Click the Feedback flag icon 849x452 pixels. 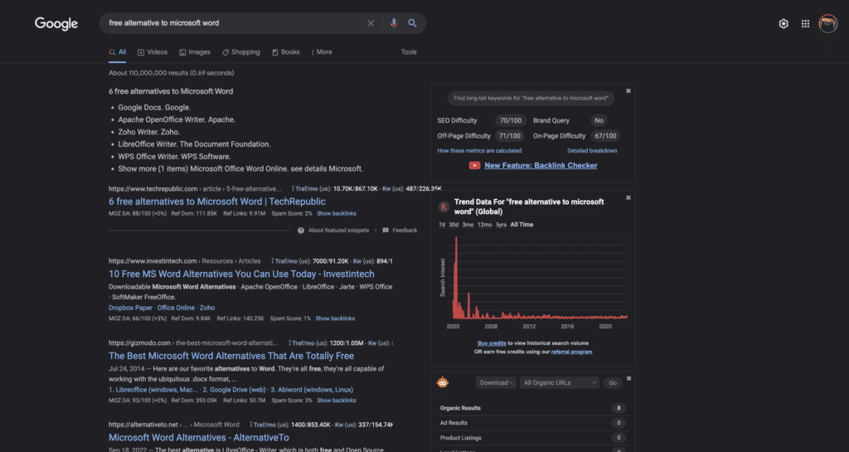point(386,230)
